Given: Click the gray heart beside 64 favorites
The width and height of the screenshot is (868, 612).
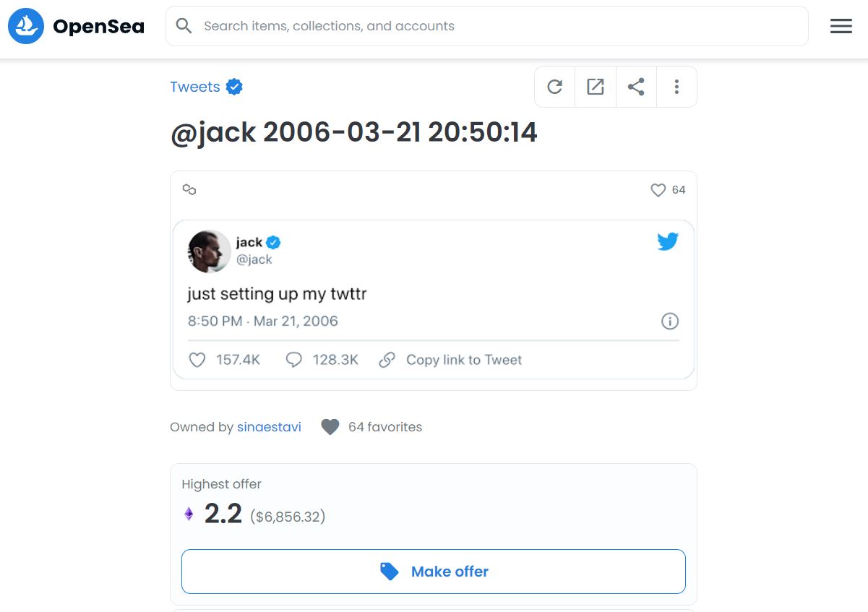Looking at the screenshot, I should coord(330,427).
